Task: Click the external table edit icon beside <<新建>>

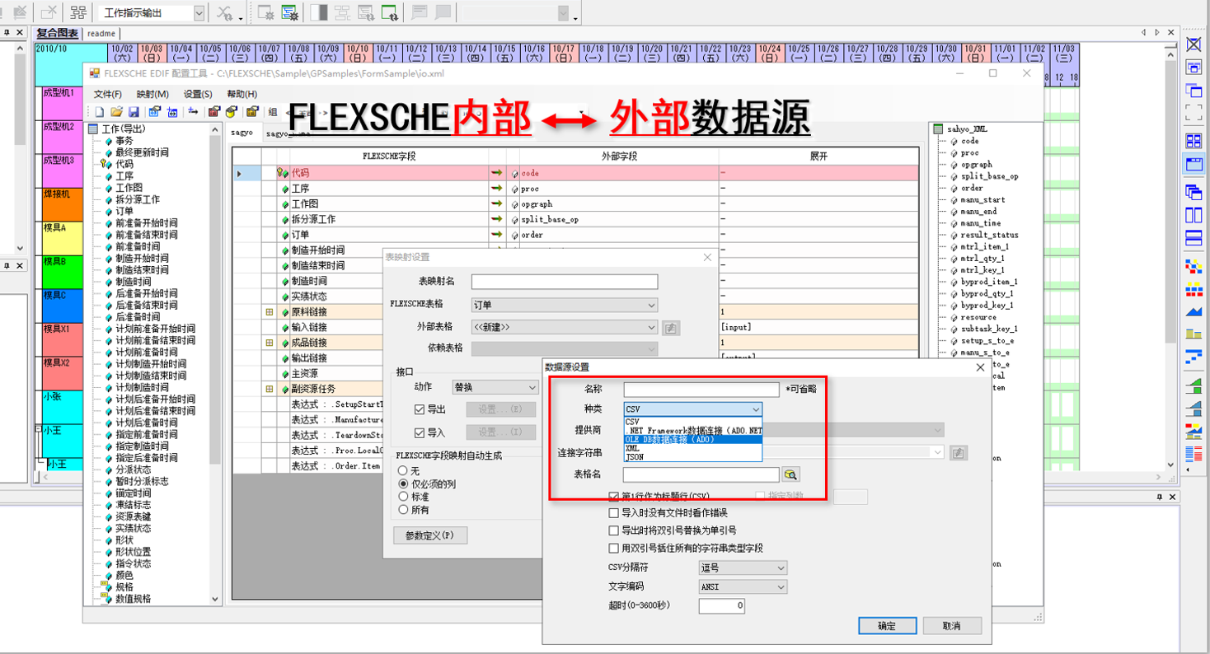Action: point(671,327)
